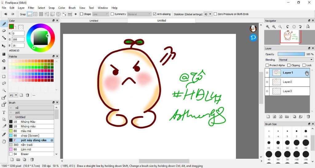The width and height of the screenshot is (315, 168).
Task: Delete brush with Brush panel trash icon
Action: pyautogui.click(x=32, y=160)
